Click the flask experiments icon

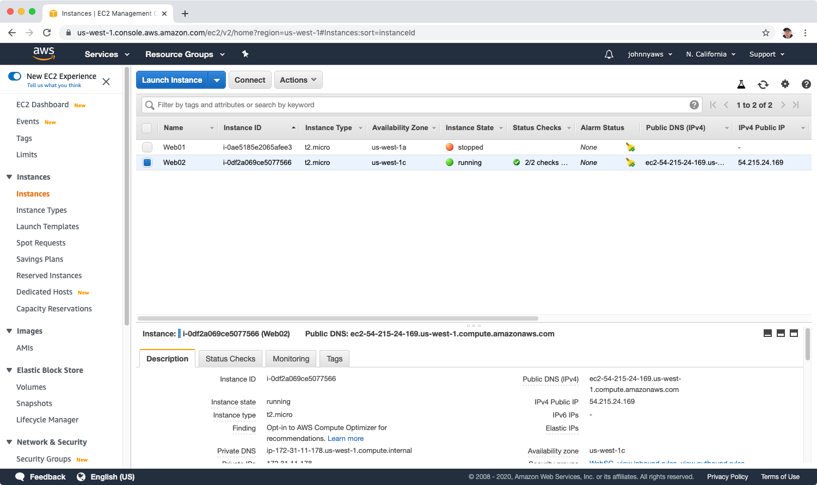(x=741, y=84)
